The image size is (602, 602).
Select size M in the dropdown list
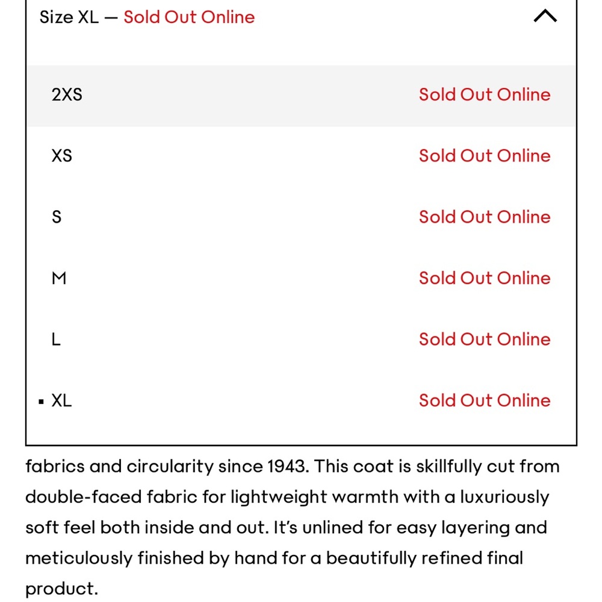[59, 278]
